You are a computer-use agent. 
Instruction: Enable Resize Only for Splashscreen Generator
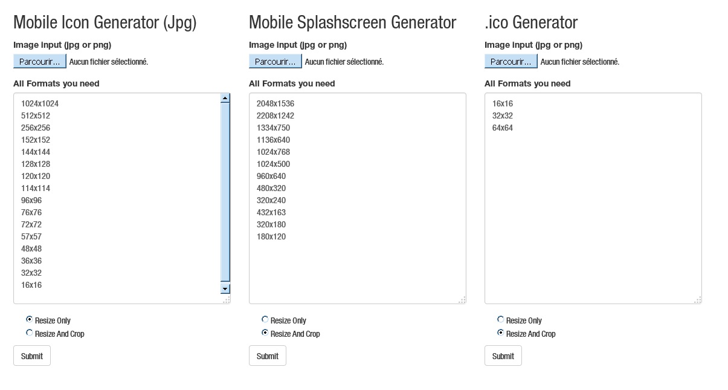pyautogui.click(x=264, y=320)
